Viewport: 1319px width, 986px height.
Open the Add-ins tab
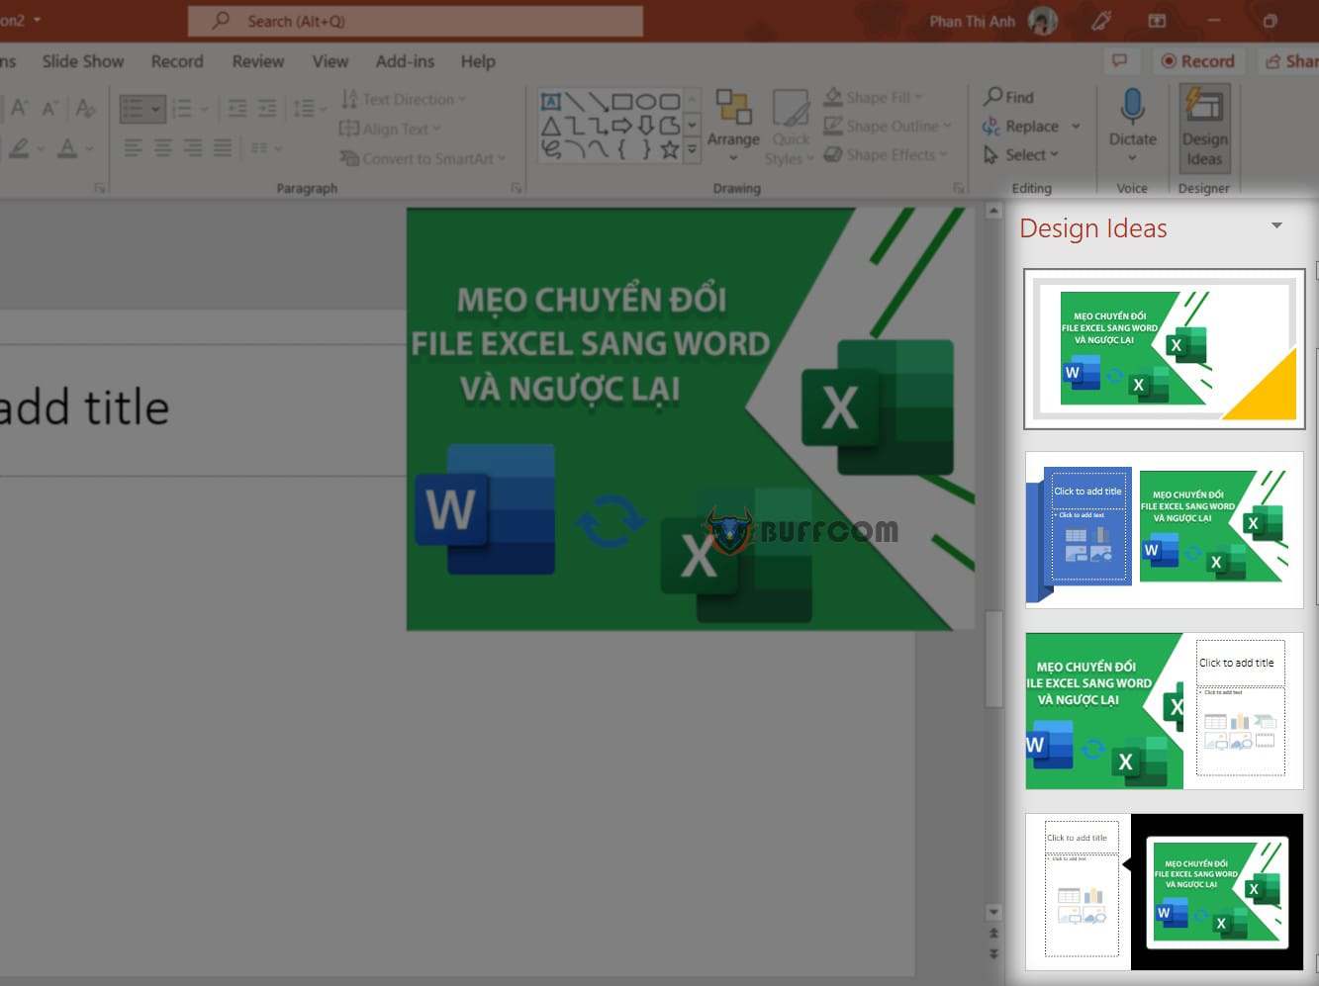tap(405, 61)
